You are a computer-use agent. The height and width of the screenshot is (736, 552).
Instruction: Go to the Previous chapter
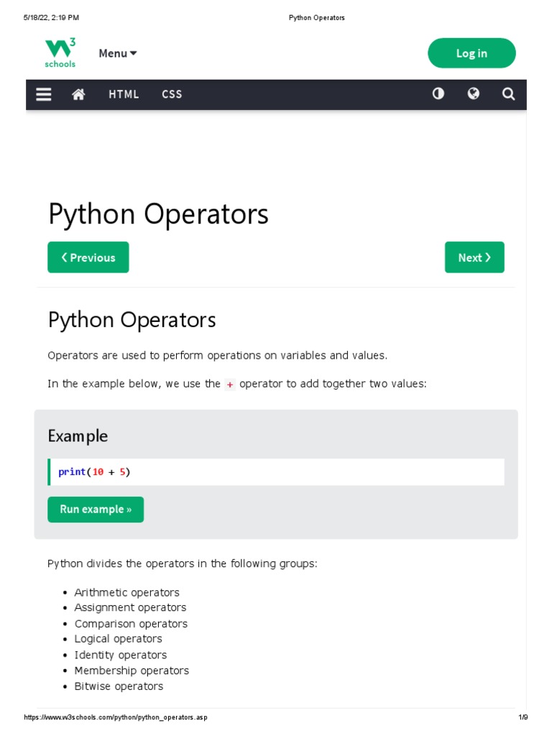coord(88,257)
